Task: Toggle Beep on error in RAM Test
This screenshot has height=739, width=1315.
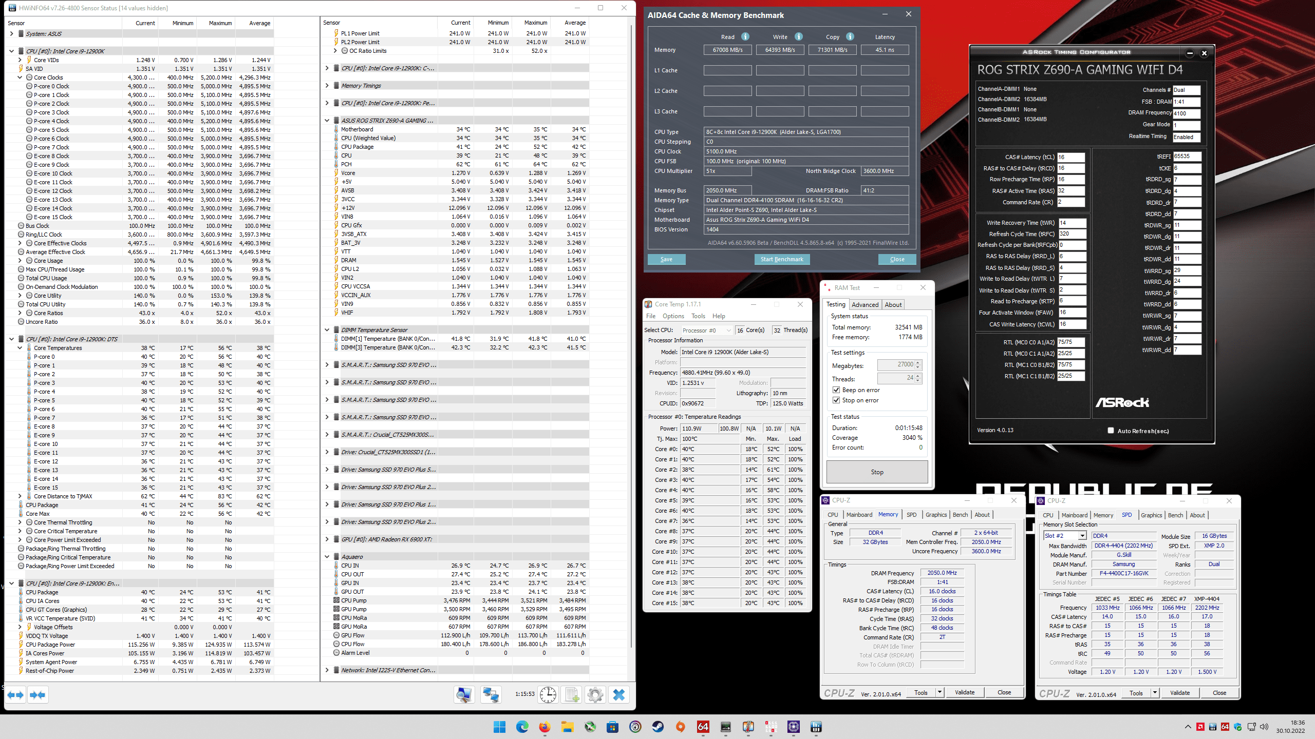Action: click(836, 390)
